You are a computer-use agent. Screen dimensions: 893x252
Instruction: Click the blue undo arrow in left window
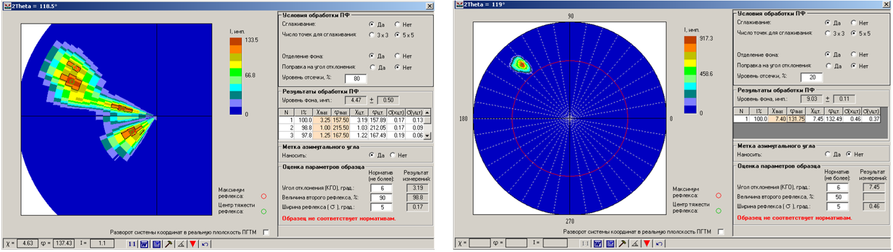click(205, 243)
